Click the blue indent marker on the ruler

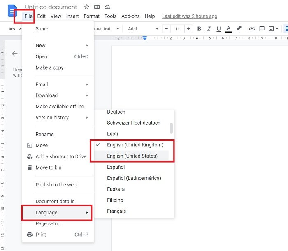(x=145, y=38)
